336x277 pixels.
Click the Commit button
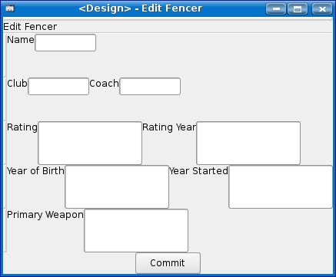(x=168, y=263)
